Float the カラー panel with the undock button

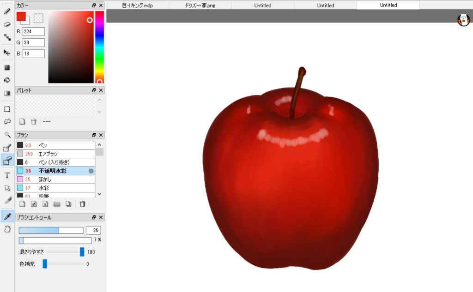tap(94, 6)
